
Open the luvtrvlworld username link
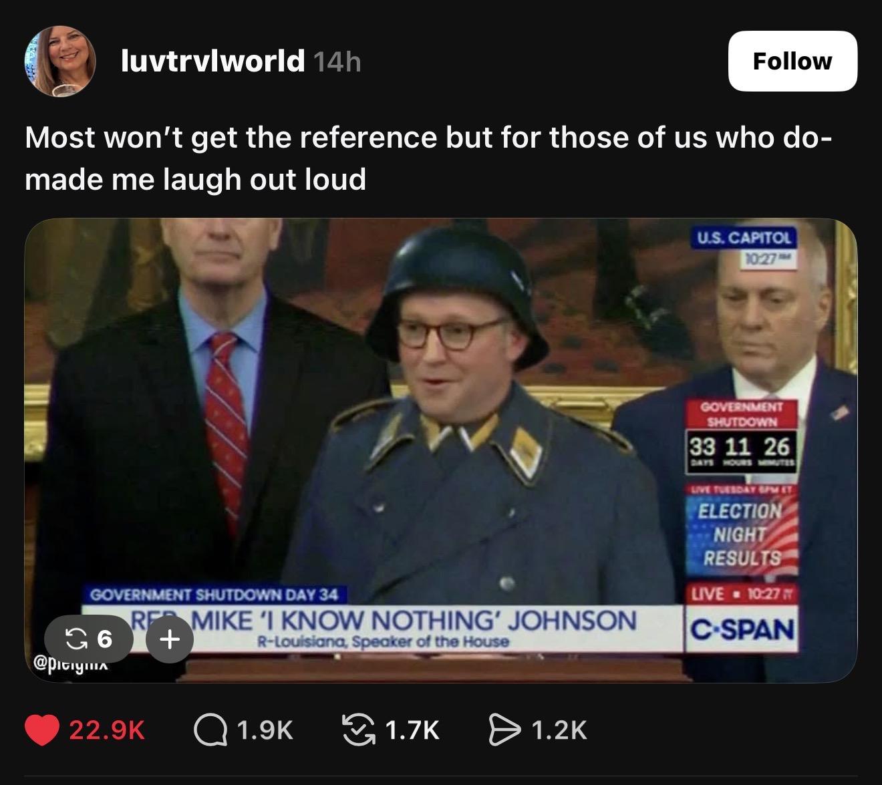click(x=212, y=61)
